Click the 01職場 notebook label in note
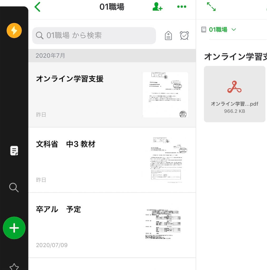 pos(218,30)
